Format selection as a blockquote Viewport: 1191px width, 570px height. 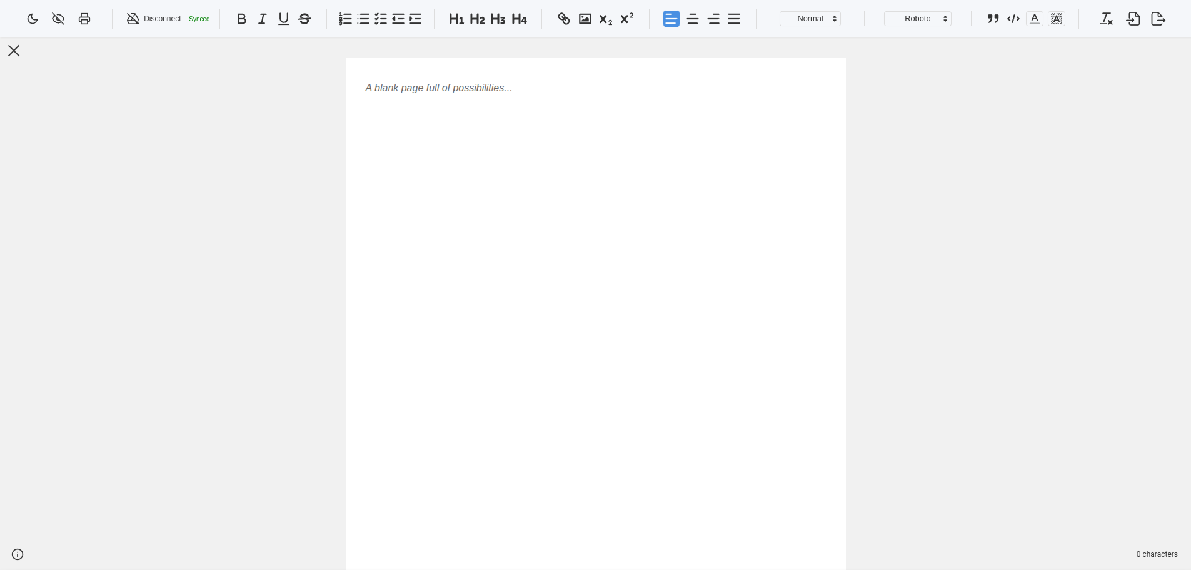[x=993, y=19]
